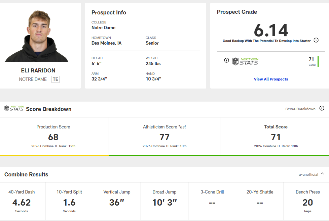Click the Vertical Jump result cell
329x221 pixels.
117,202
